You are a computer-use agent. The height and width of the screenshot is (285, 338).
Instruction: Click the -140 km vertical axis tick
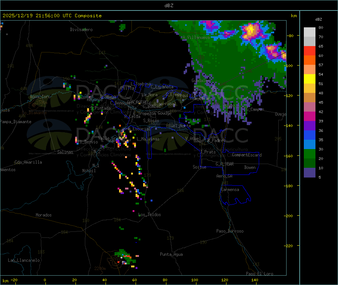[289, 125]
